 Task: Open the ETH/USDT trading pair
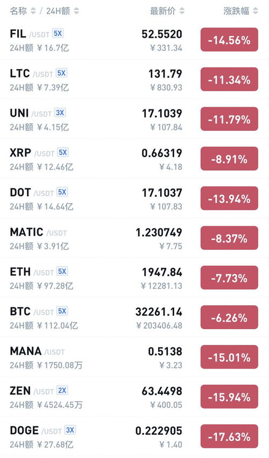[x=134, y=277]
